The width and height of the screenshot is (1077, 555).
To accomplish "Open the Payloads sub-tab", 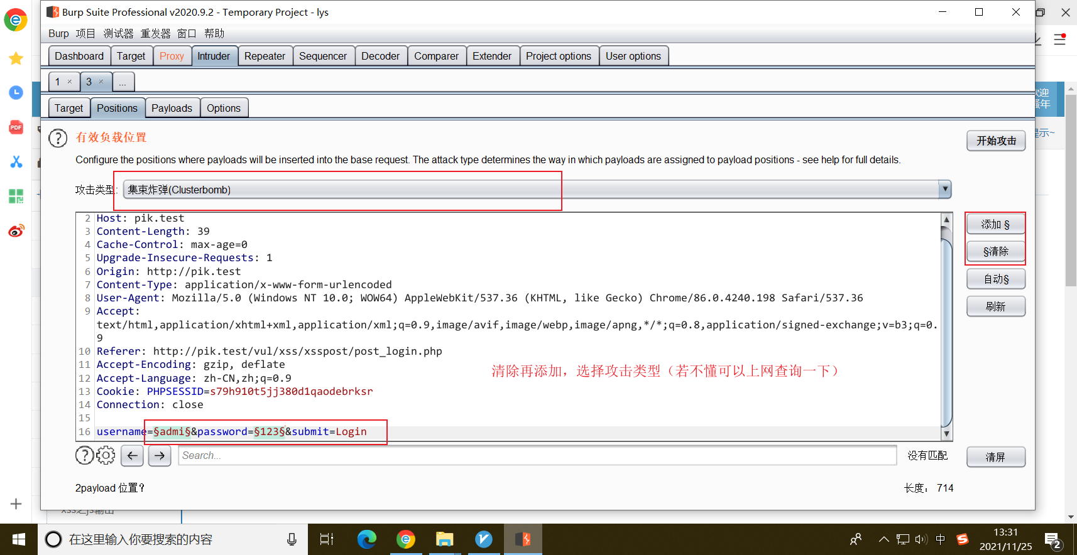I will pos(172,108).
